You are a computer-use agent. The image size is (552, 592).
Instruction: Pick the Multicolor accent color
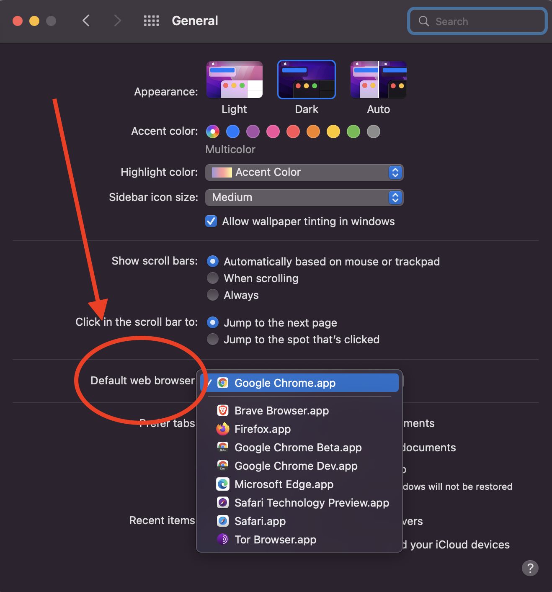click(x=213, y=131)
